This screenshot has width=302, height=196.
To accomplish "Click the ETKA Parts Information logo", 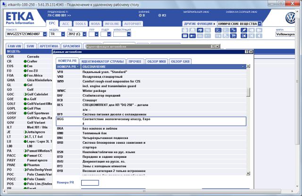I will coord(20,18).
